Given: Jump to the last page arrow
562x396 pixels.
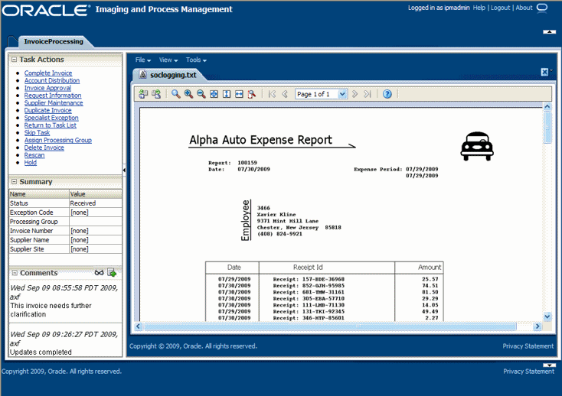Looking at the screenshot, I should 368,94.
